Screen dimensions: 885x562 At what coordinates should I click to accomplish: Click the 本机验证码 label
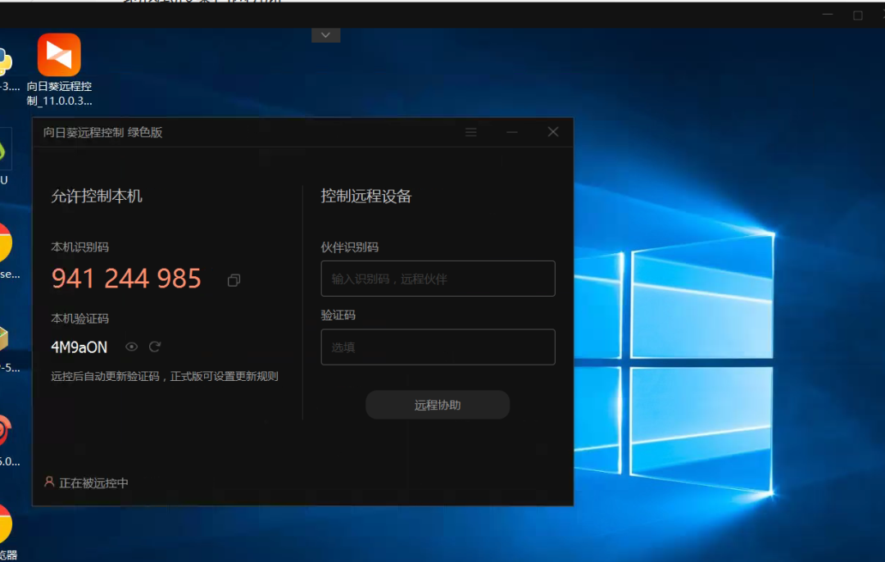pos(79,318)
